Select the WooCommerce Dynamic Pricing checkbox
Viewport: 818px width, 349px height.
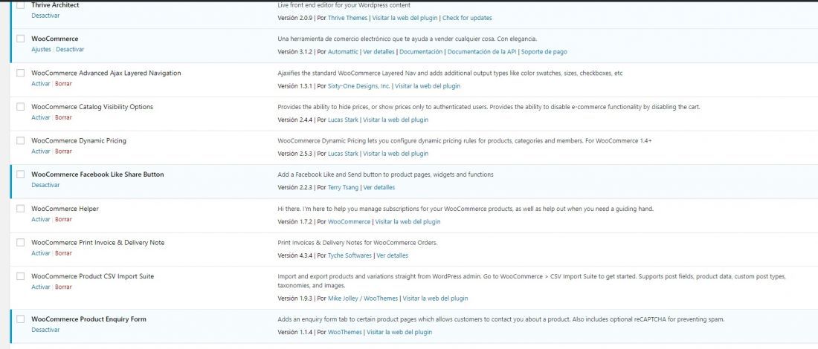click(x=20, y=140)
